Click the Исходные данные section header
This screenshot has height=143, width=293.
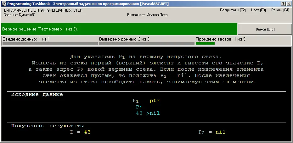[x=37, y=94]
